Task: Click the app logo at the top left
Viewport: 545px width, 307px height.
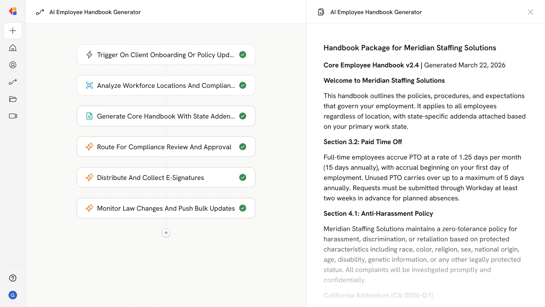Action: [13, 11]
